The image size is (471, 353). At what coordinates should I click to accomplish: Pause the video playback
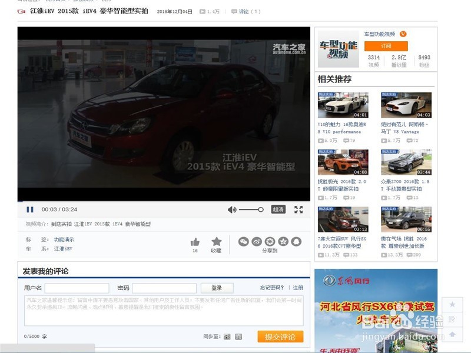(30, 209)
